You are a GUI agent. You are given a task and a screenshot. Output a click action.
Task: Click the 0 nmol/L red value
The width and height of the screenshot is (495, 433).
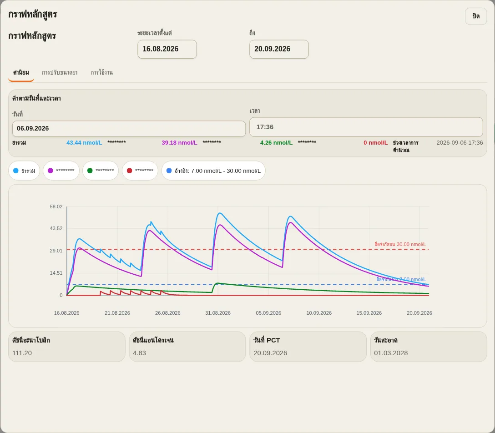375,143
